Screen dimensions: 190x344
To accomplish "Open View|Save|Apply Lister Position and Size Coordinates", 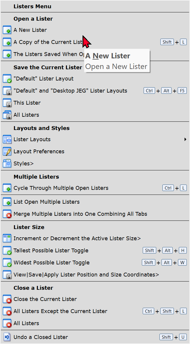I will click(86, 275).
